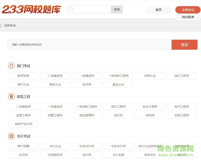Select the 基金从业 exam
Screen dimensions: 201x161
coord(118,85)
